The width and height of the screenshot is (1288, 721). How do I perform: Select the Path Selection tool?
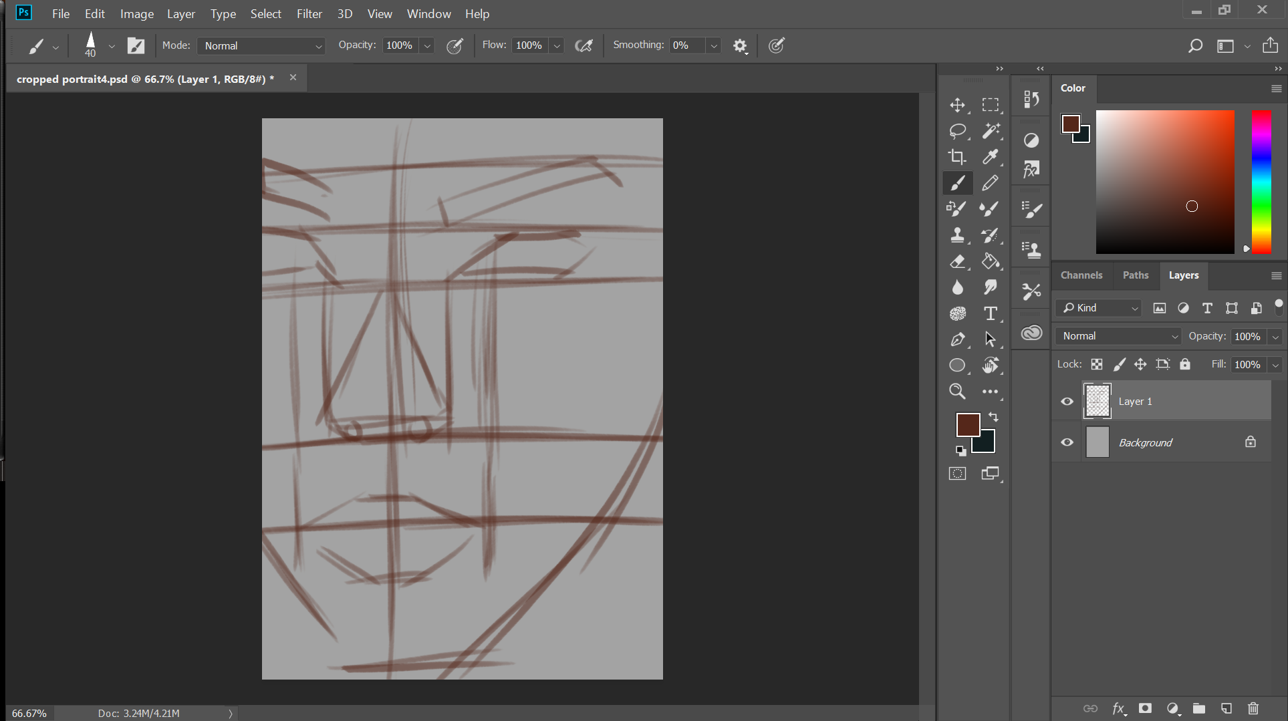[990, 339]
